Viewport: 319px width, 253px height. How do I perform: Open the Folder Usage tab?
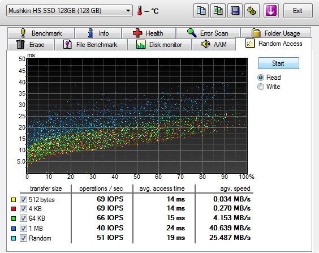tap(275, 33)
